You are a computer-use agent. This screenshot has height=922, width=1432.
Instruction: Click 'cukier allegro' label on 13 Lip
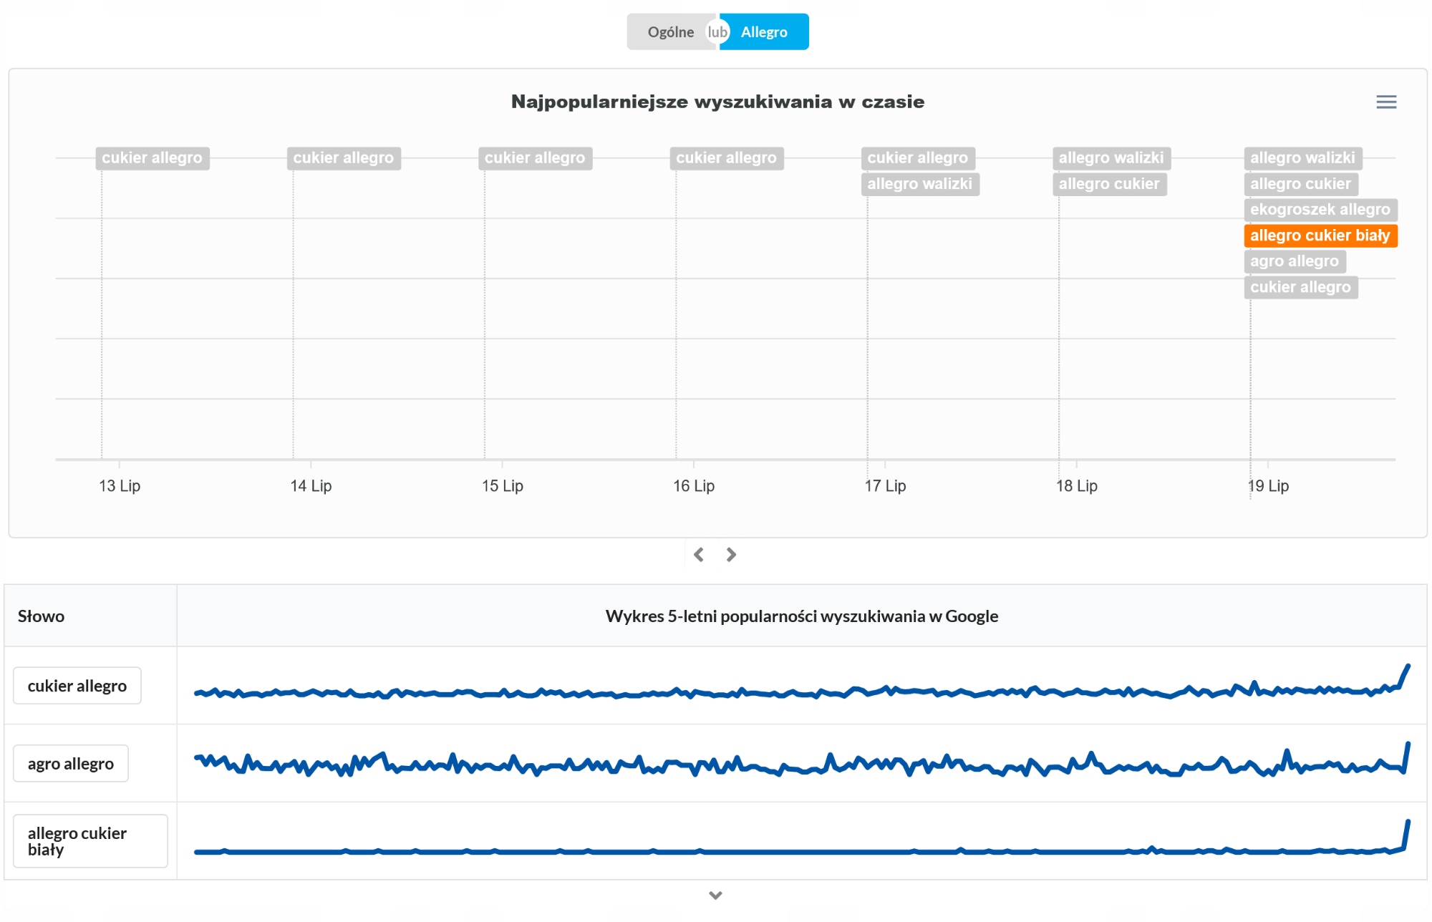pos(152,158)
